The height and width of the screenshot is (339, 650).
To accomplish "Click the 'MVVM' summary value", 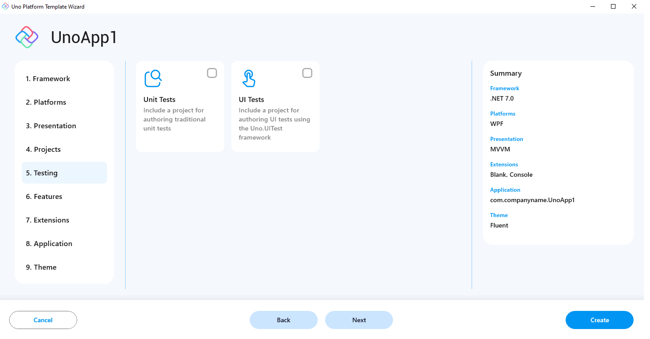I will coord(500,149).
